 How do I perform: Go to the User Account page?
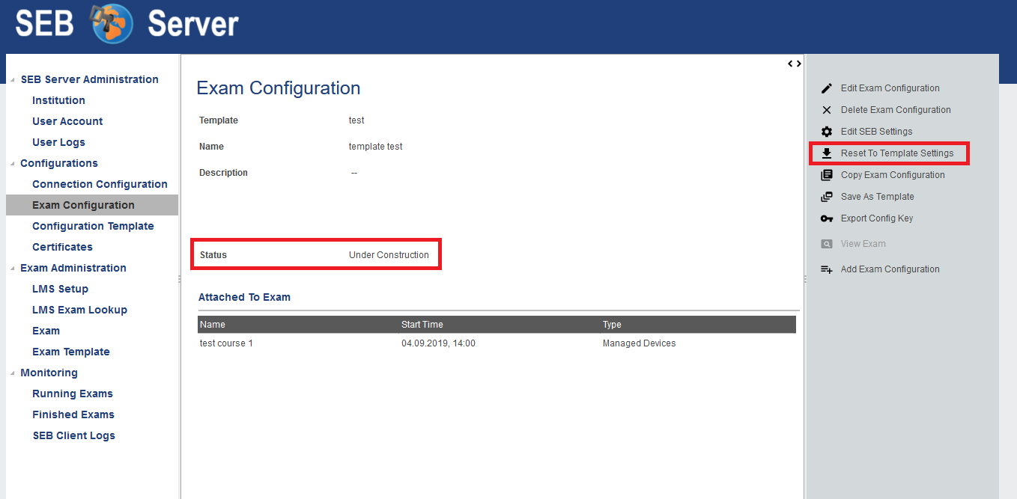coord(67,121)
